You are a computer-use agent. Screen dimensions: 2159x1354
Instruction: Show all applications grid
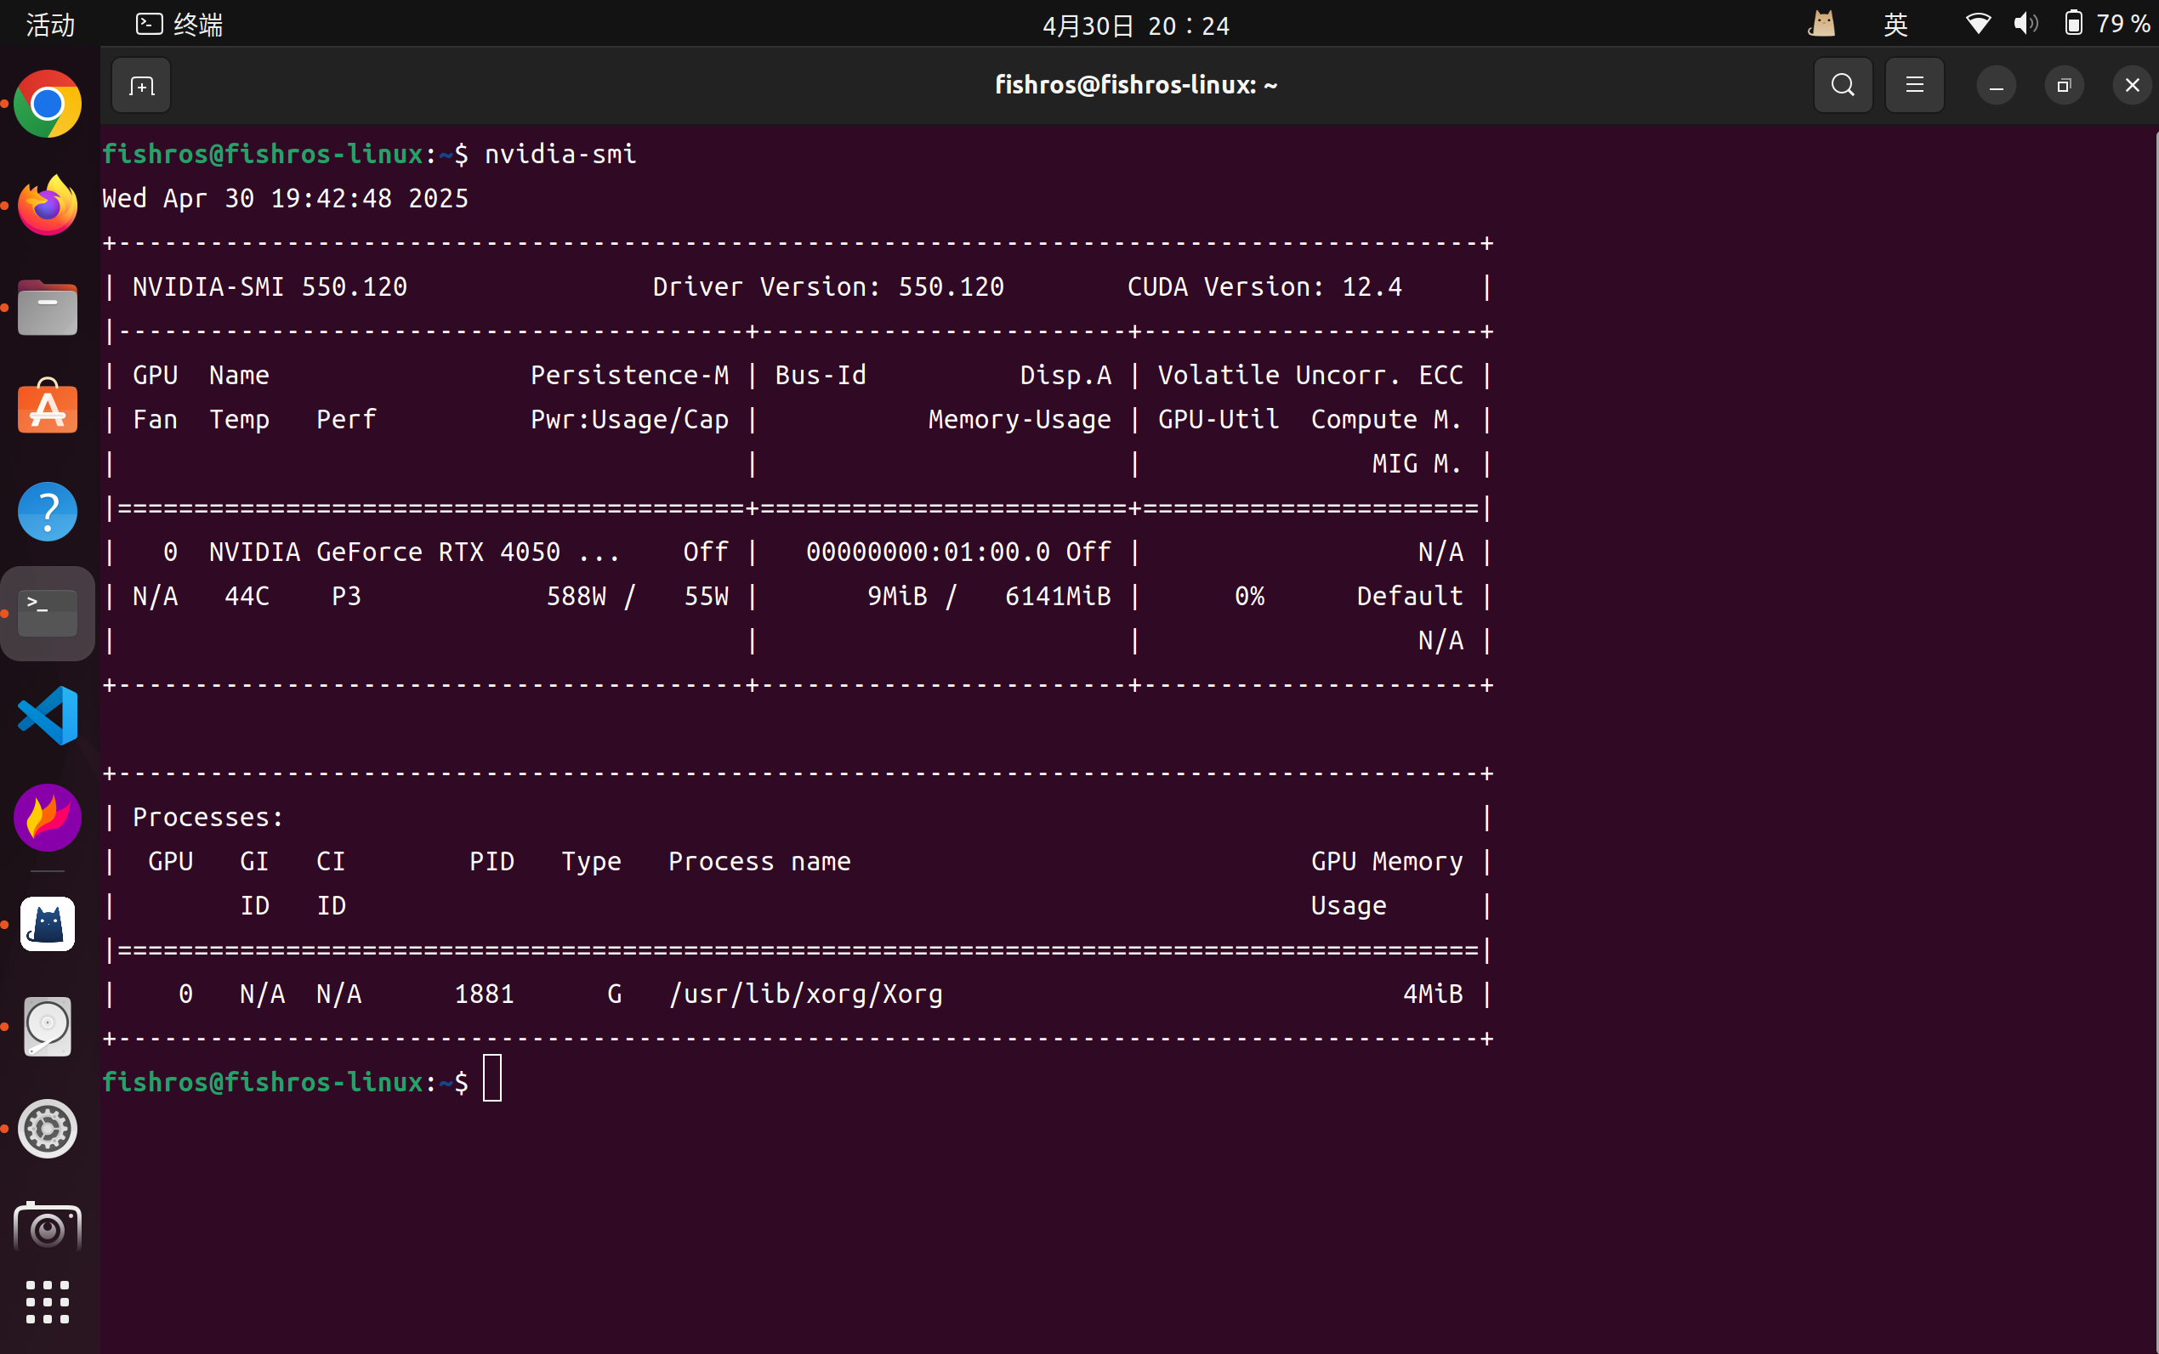pyautogui.click(x=48, y=1301)
